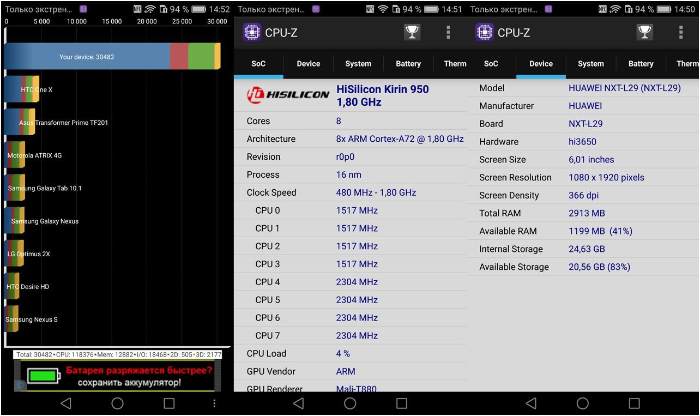This screenshot has height=416, width=700.
Task: Tap the three-dot menu in the benchmark navigation bar
Action: pos(214,403)
